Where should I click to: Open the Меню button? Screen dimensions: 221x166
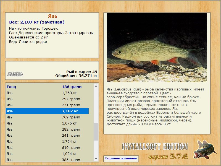(15, 74)
